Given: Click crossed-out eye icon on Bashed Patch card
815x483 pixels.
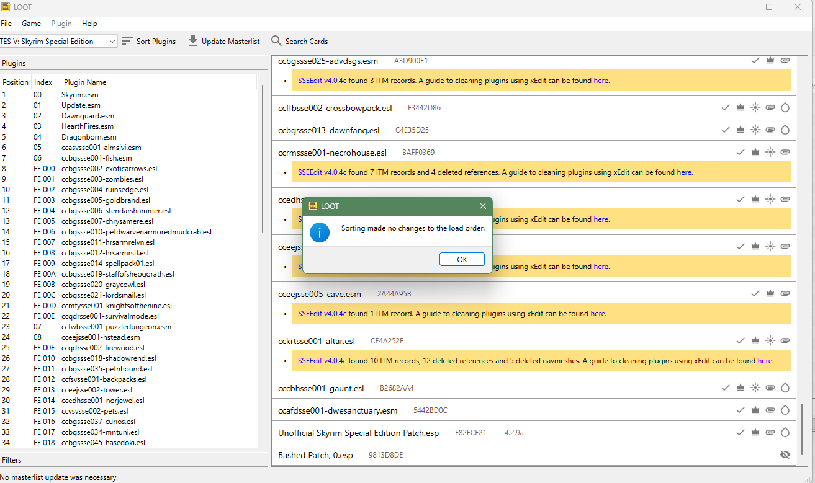Looking at the screenshot, I should [785, 454].
